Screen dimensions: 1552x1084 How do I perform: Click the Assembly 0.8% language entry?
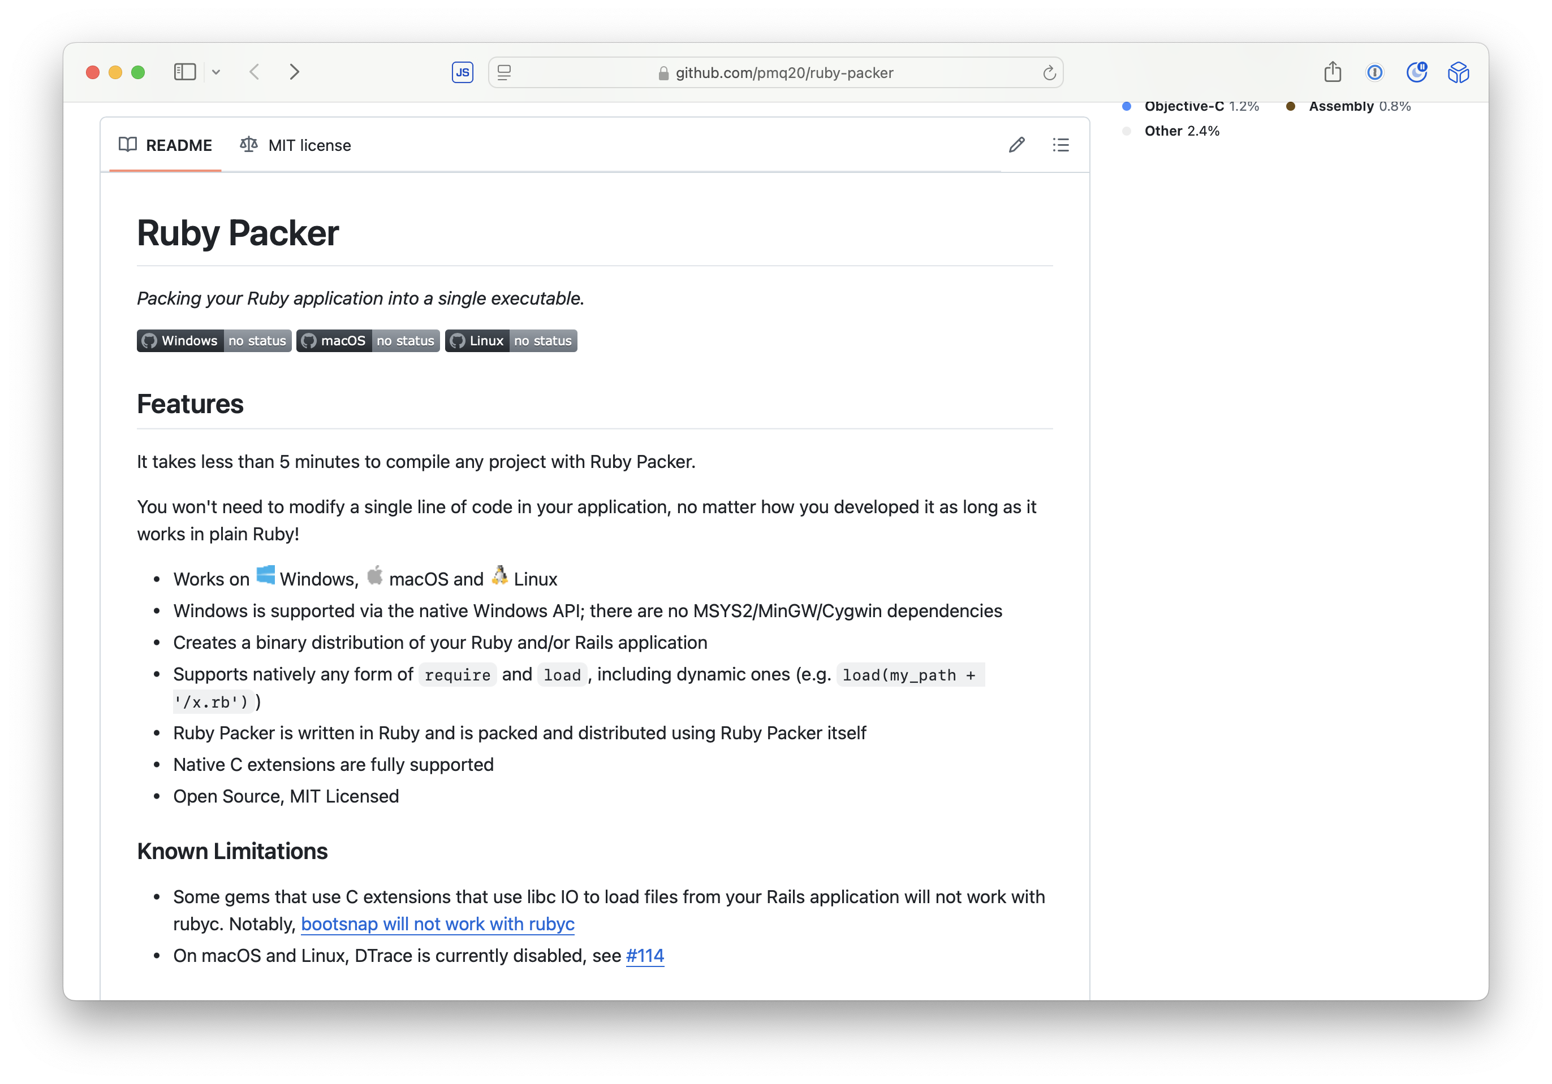click(x=1359, y=106)
